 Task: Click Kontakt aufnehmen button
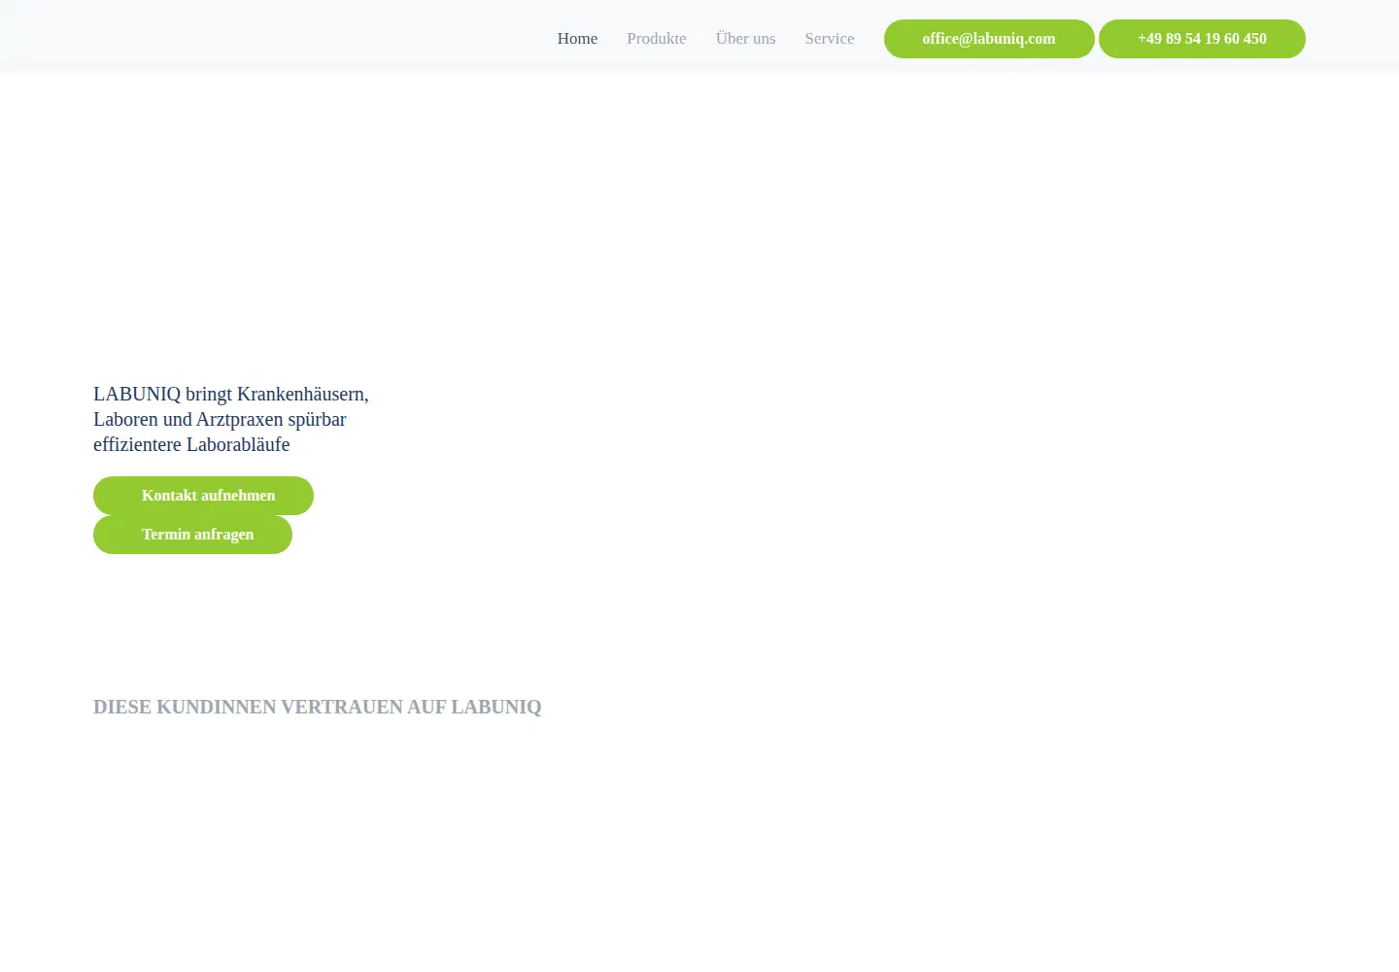[203, 496]
